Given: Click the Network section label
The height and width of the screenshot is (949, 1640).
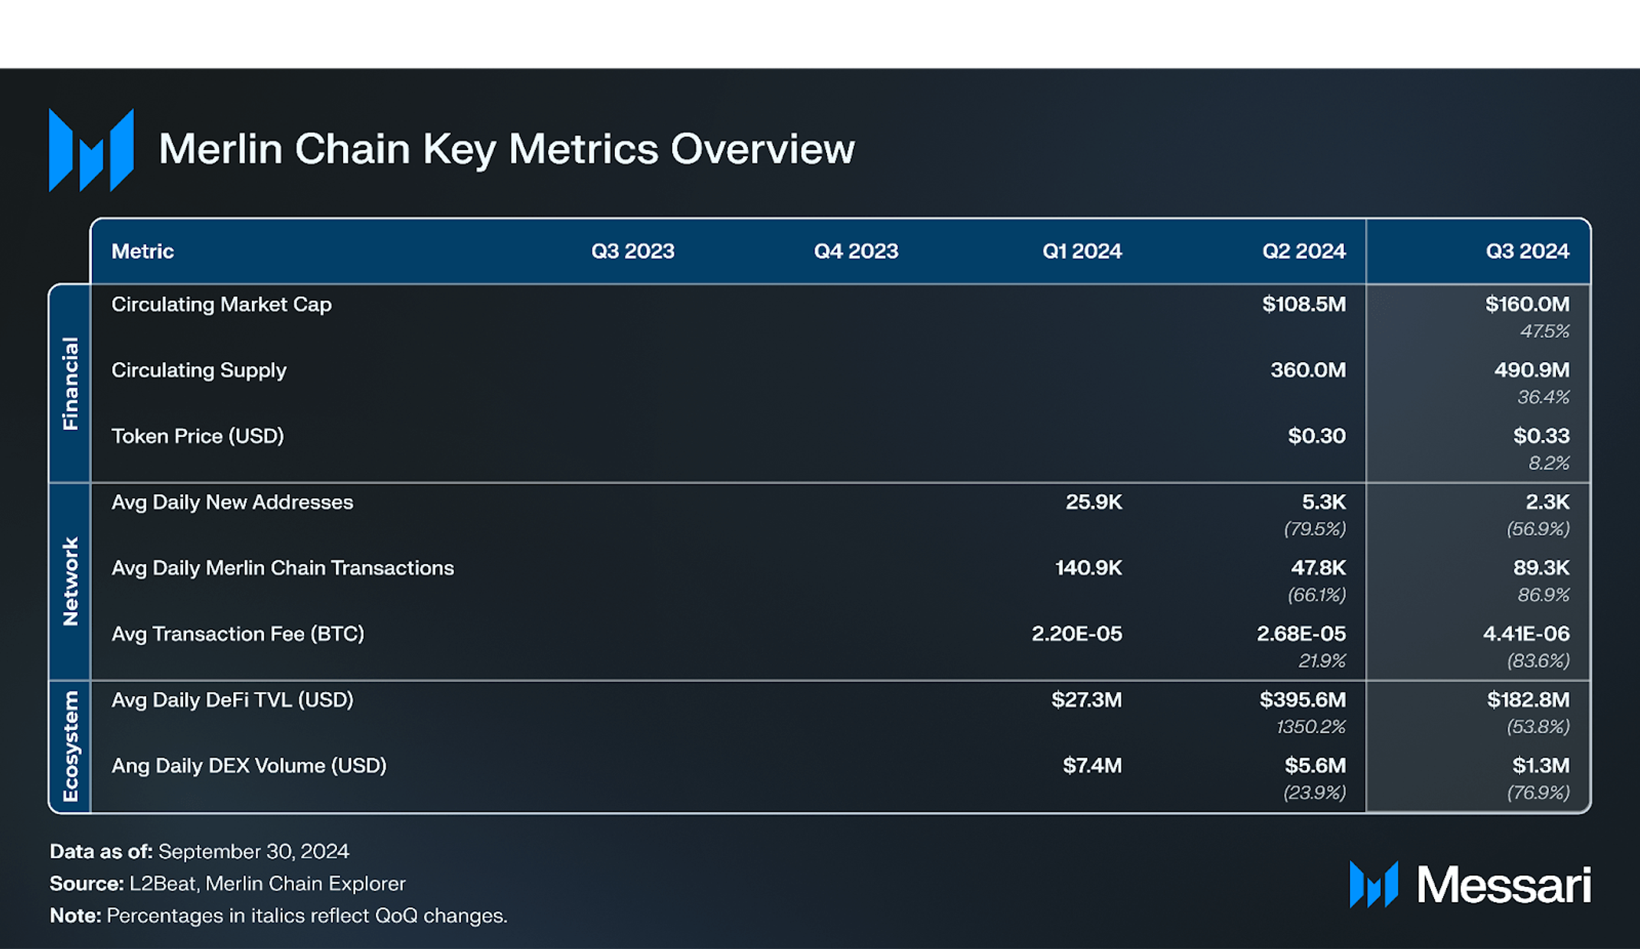Looking at the screenshot, I should tap(70, 582).
